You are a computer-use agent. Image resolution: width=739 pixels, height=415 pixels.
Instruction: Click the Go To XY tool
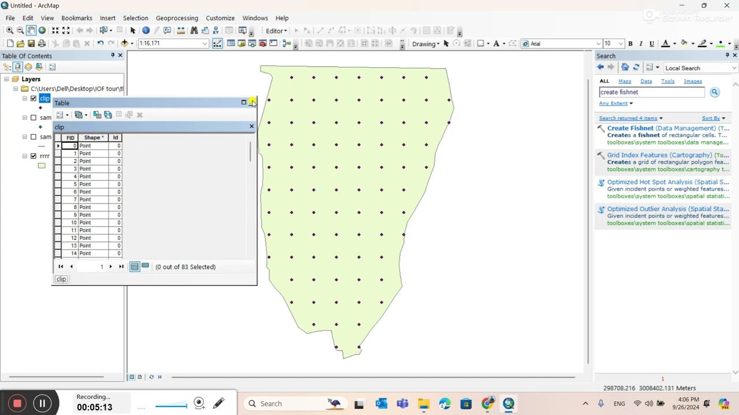tap(215, 31)
